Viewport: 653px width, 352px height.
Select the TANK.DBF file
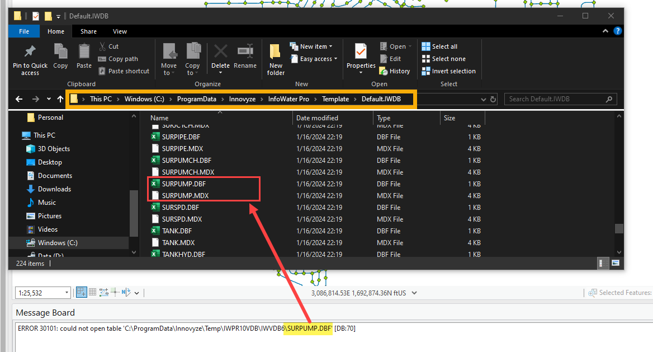coord(177,231)
